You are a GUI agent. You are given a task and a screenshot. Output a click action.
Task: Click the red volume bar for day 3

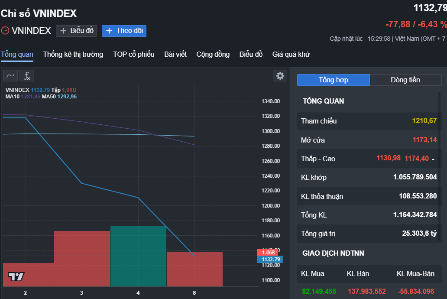pos(82,258)
